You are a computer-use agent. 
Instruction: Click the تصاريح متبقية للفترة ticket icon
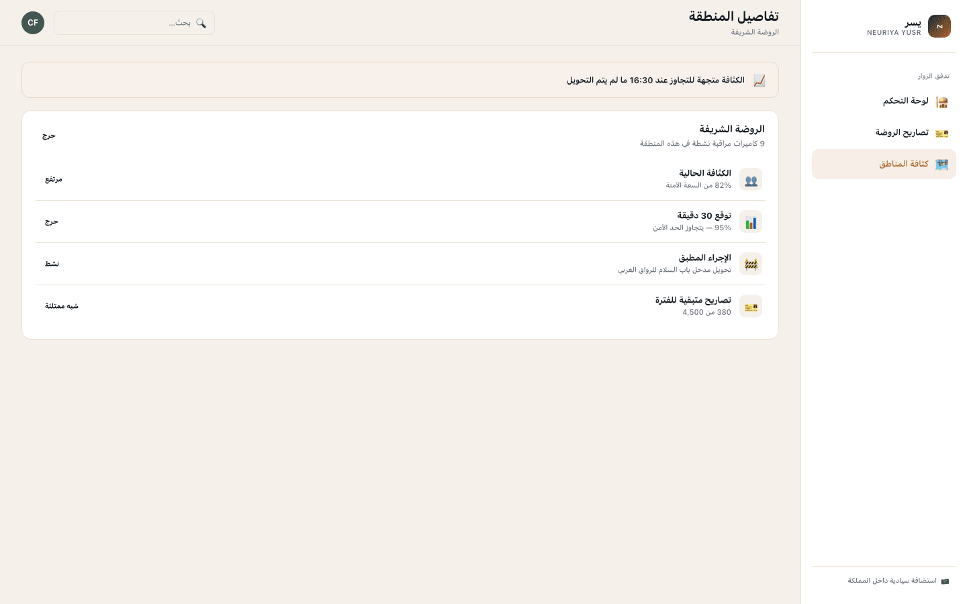pos(751,306)
